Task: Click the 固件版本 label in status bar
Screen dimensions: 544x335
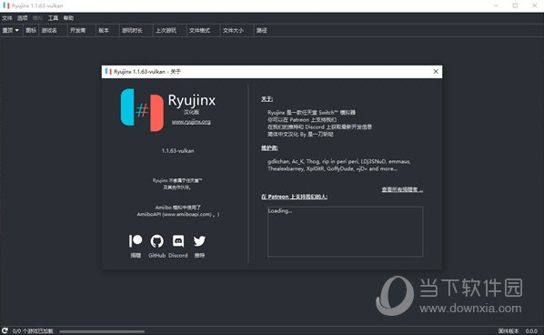Action: pyautogui.click(x=509, y=331)
